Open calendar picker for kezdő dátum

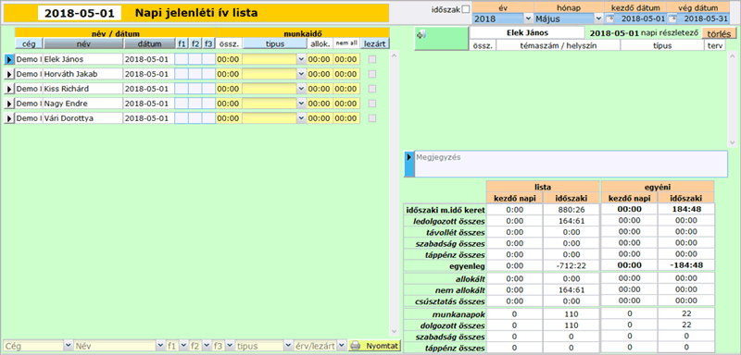pos(610,18)
